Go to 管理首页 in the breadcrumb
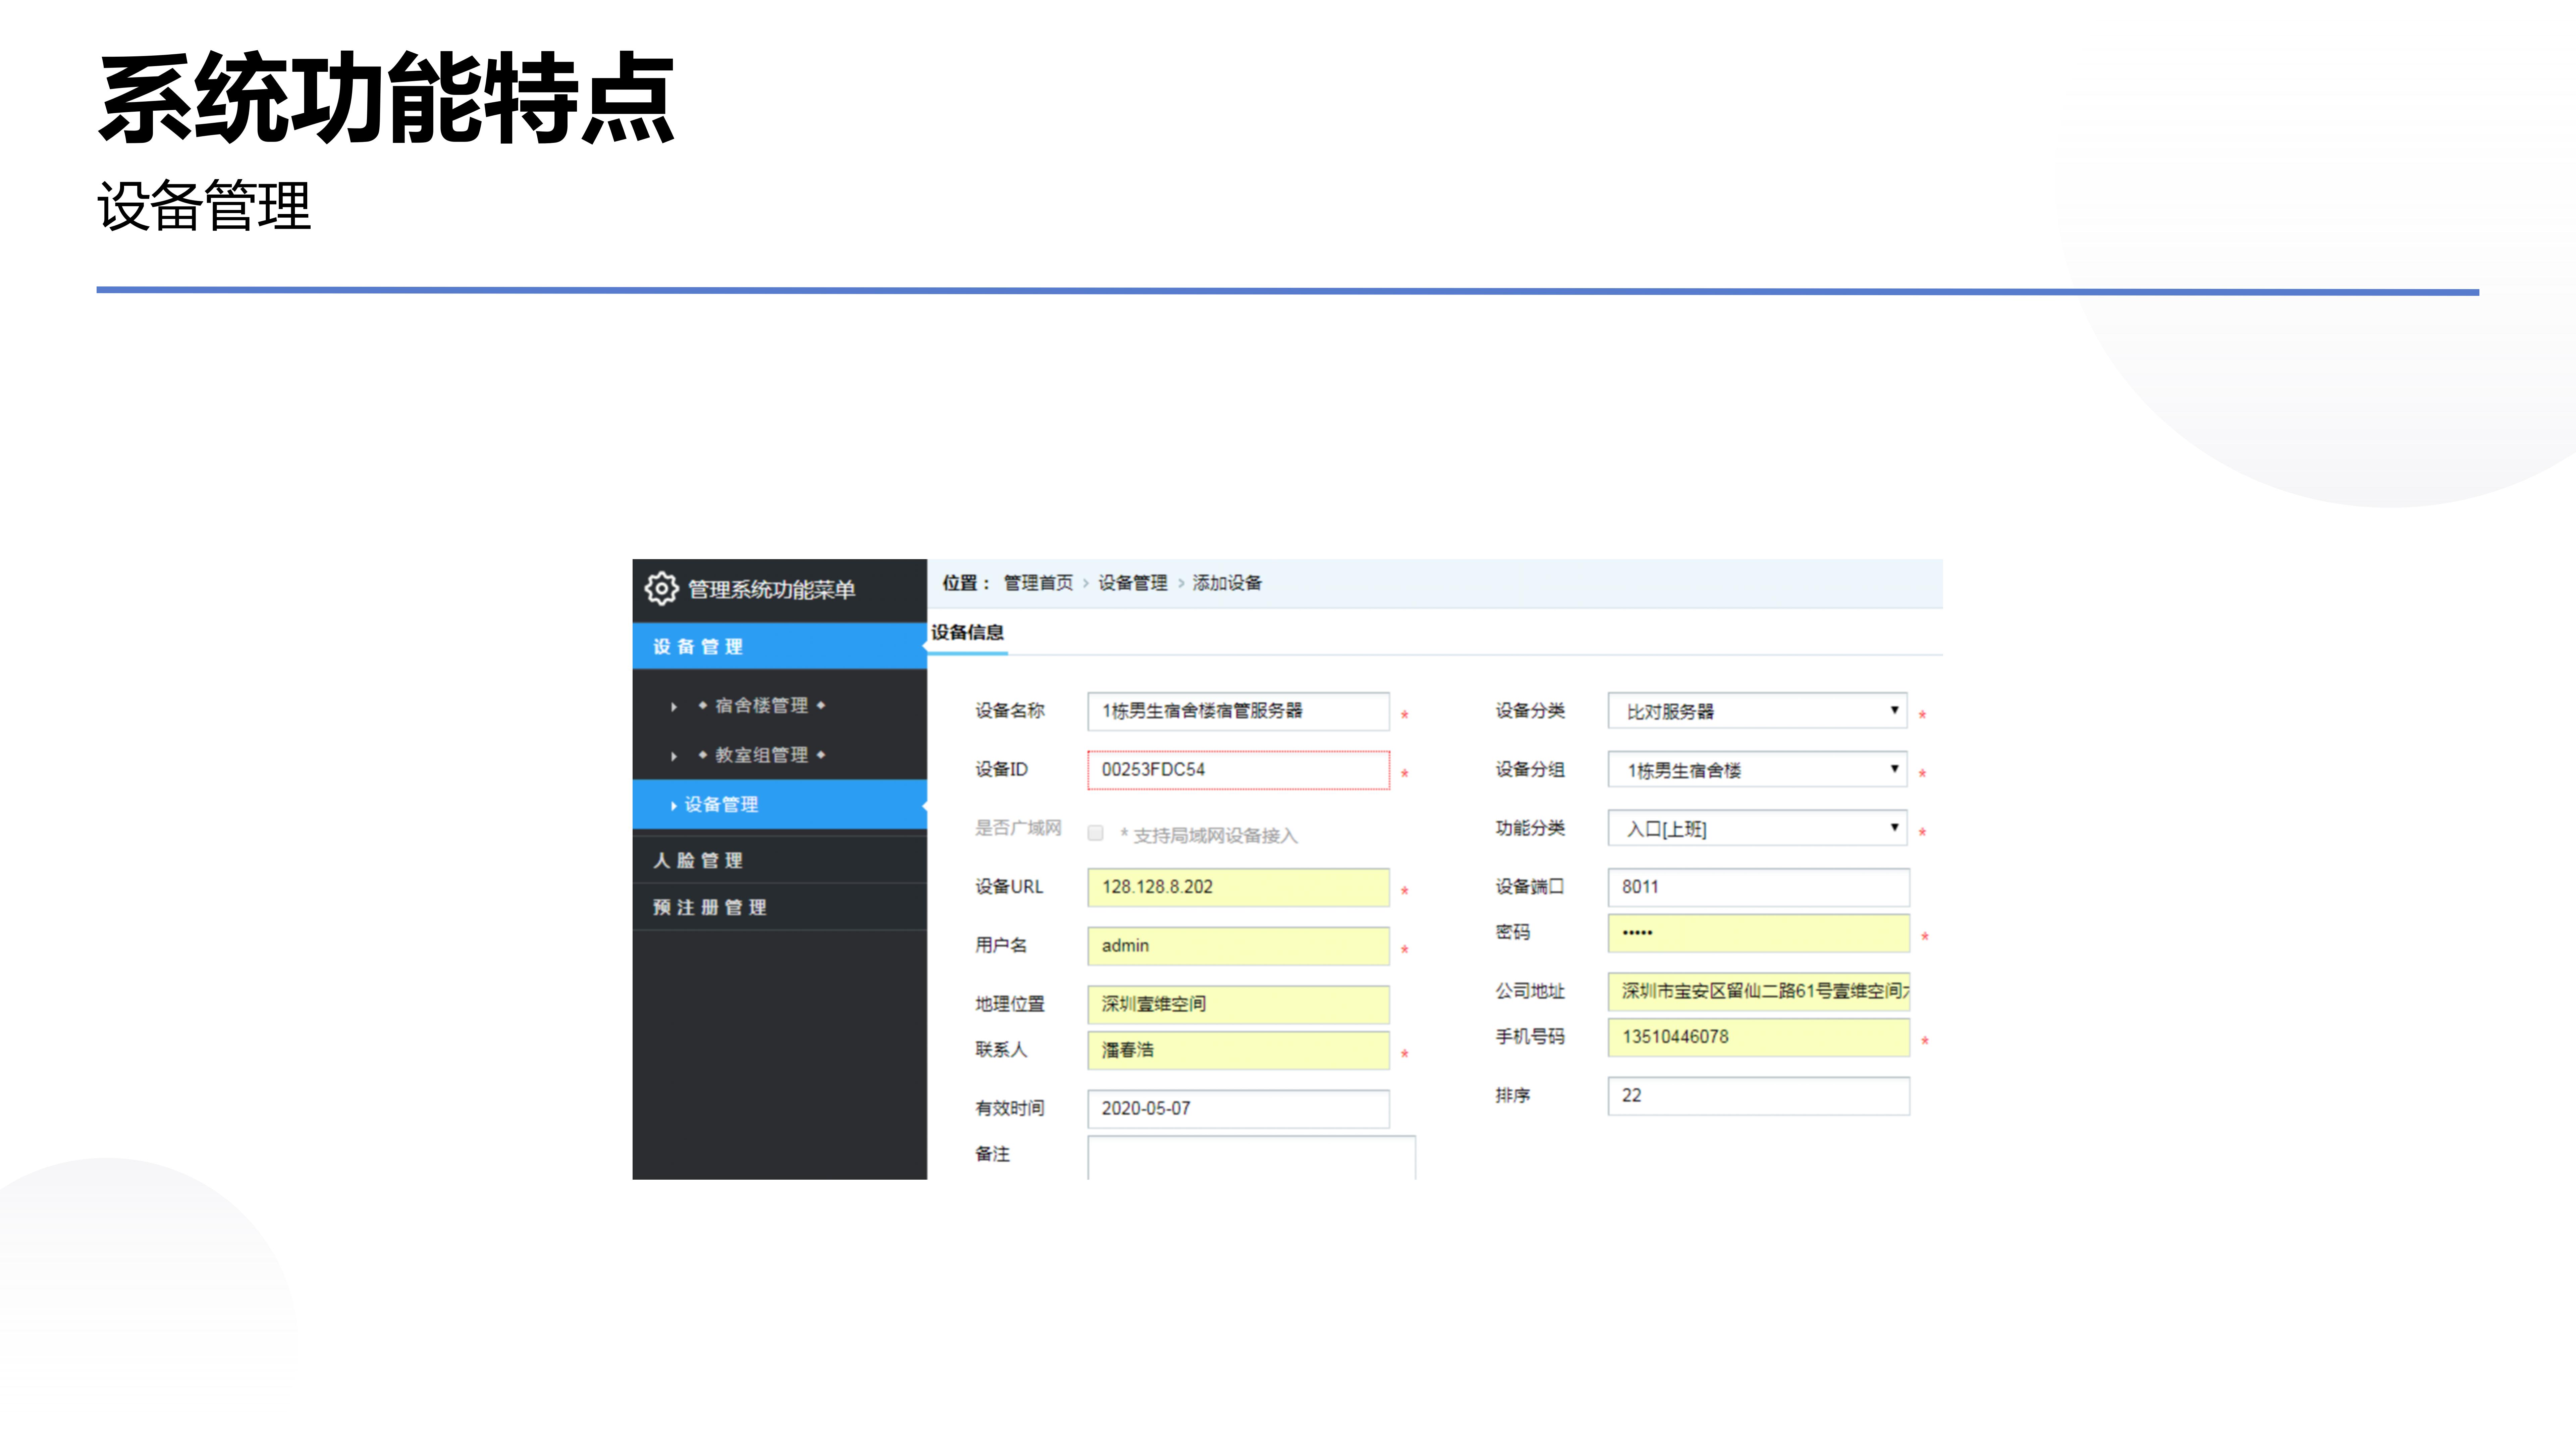This screenshot has height=1449, width=2576. pos(1038,583)
